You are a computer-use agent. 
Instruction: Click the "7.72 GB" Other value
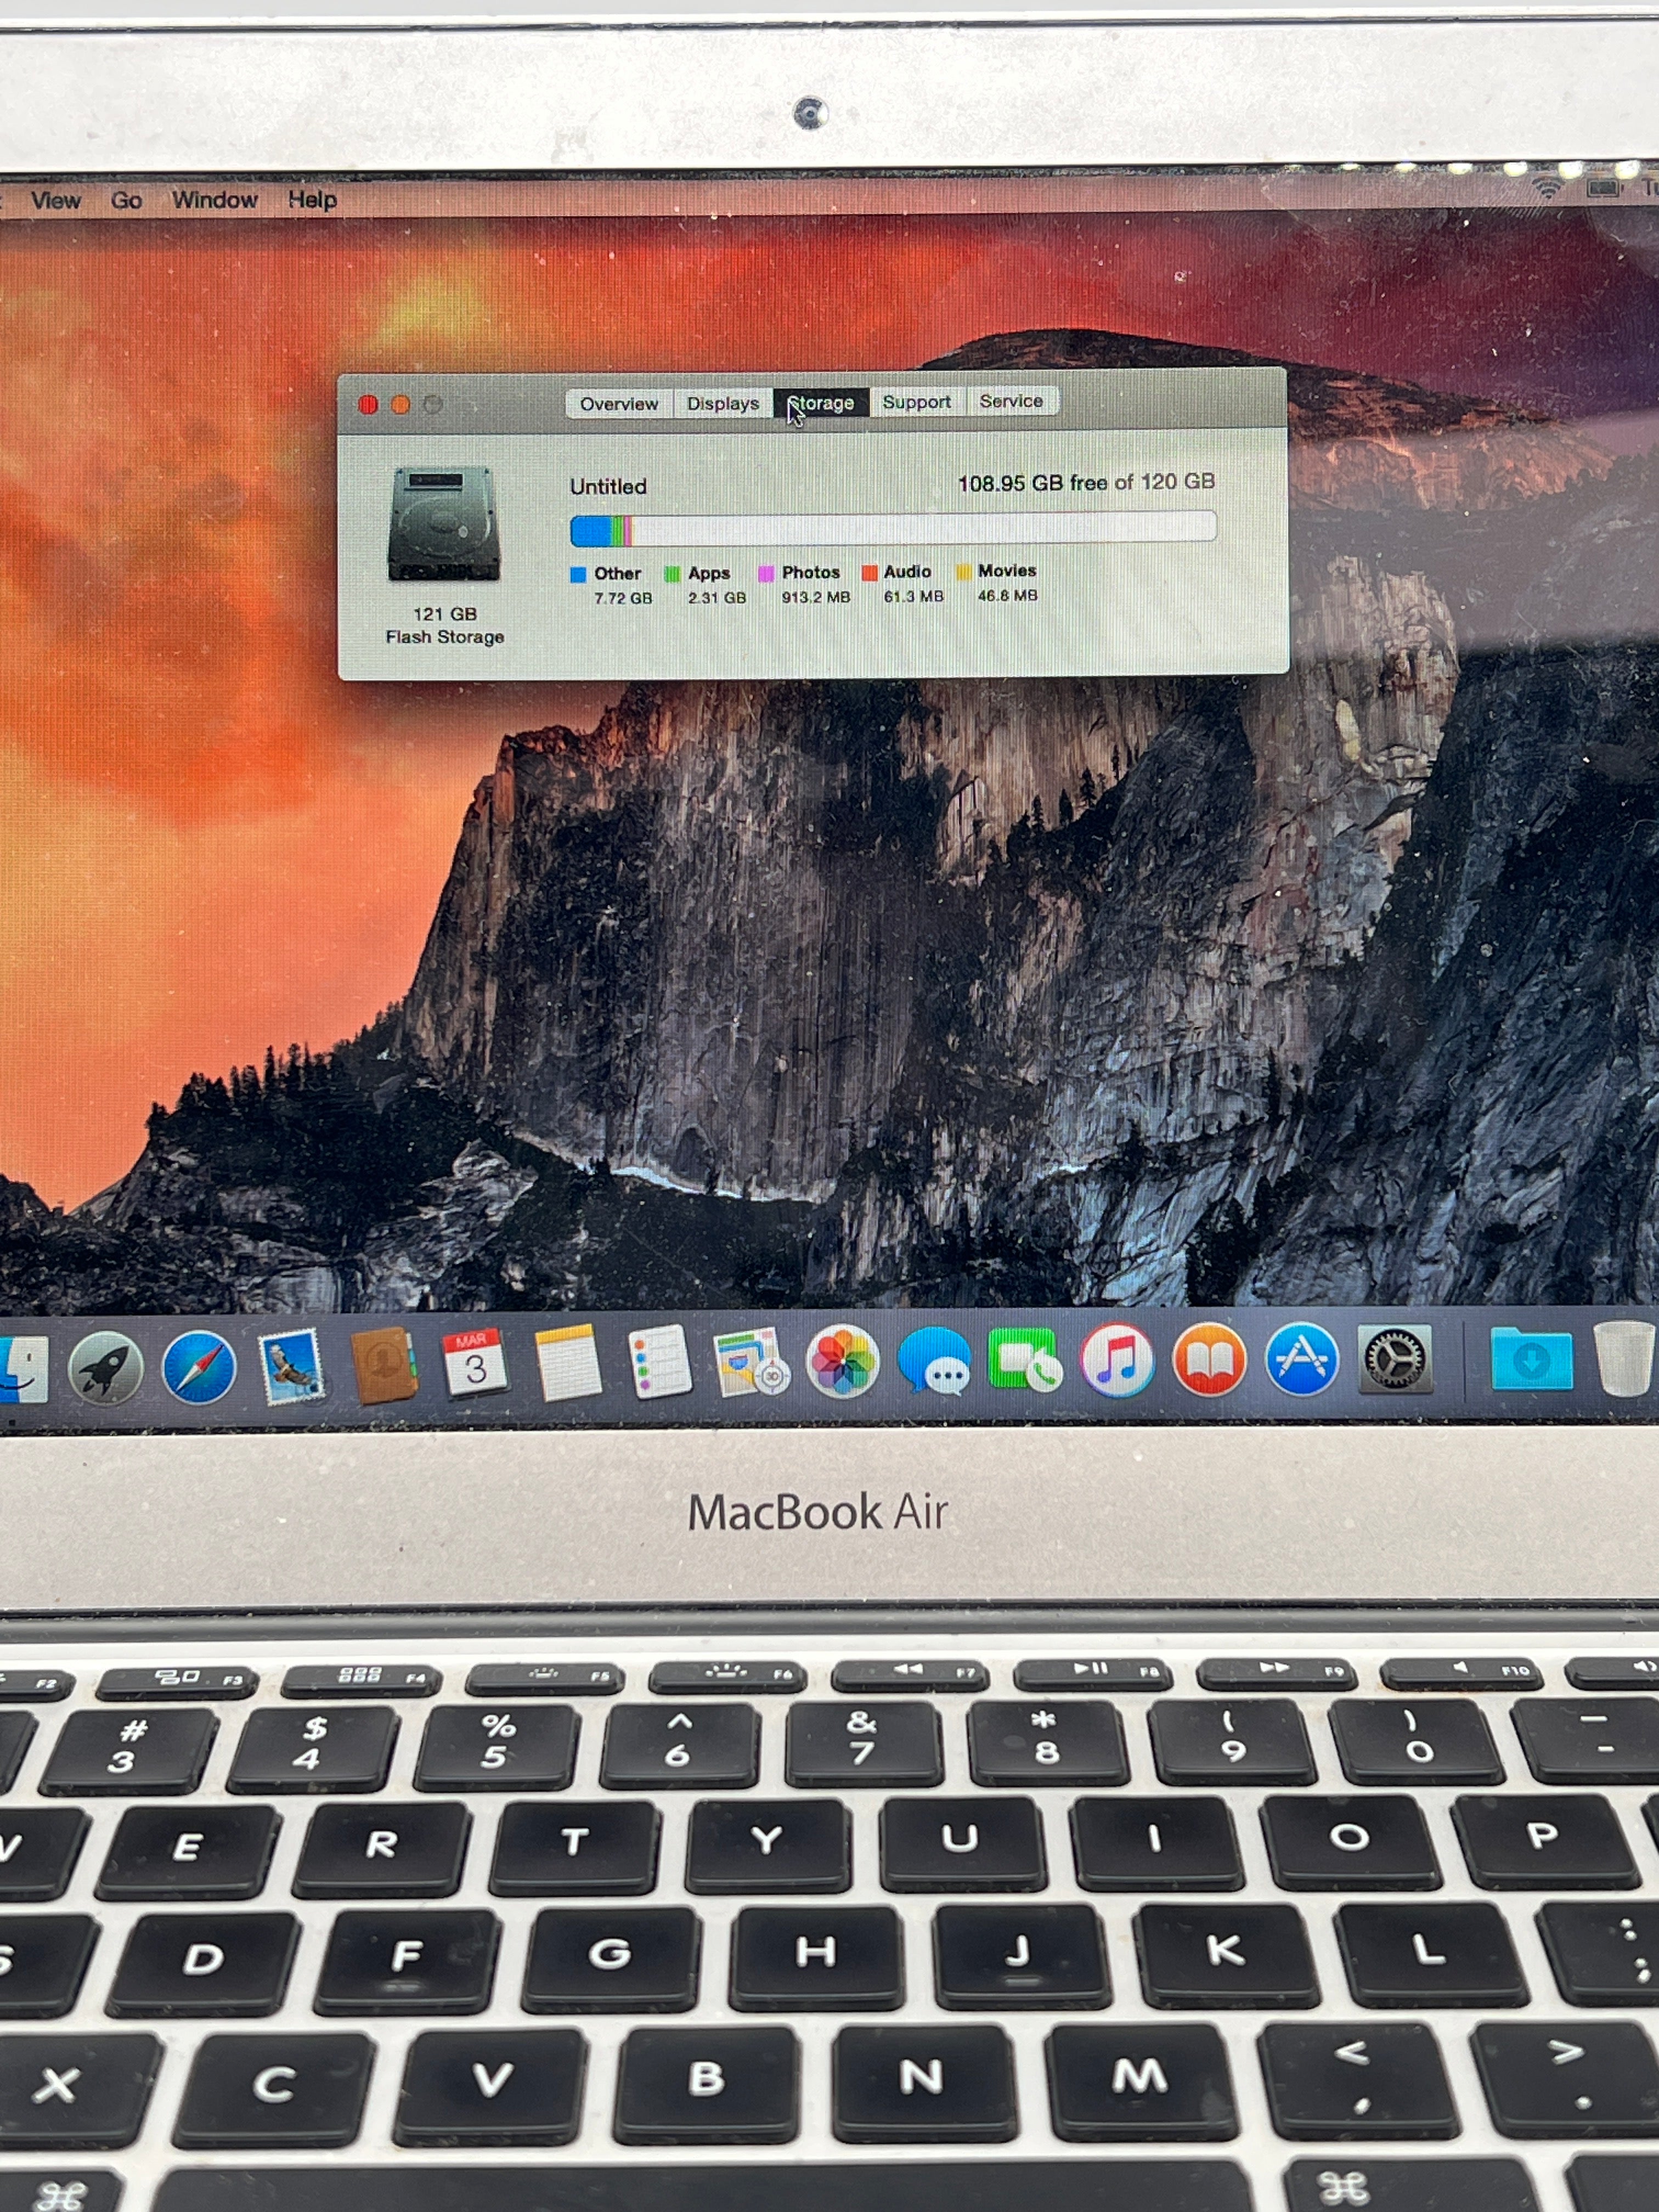point(623,598)
